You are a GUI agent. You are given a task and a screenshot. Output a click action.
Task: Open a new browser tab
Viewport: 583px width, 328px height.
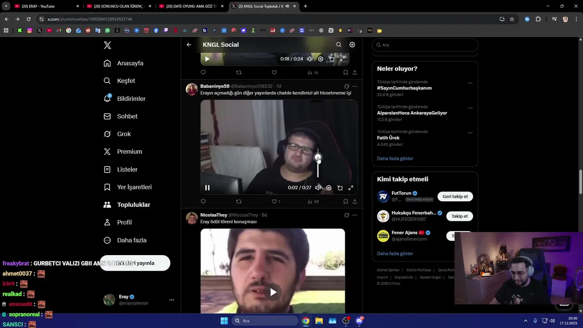point(305,6)
